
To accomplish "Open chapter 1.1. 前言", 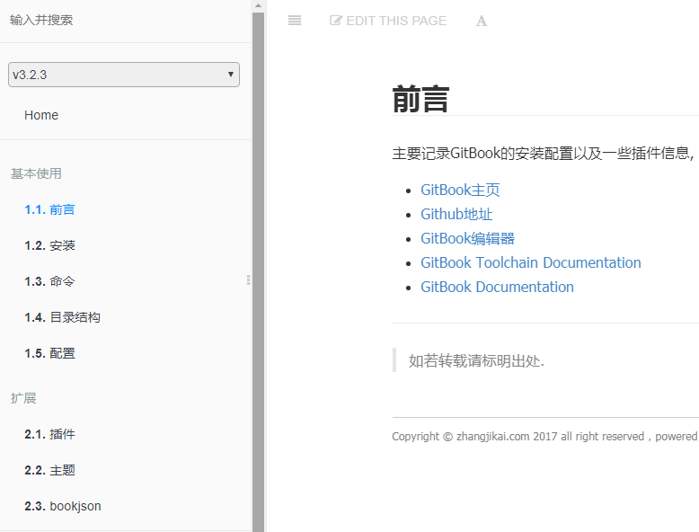I will click(x=49, y=209).
